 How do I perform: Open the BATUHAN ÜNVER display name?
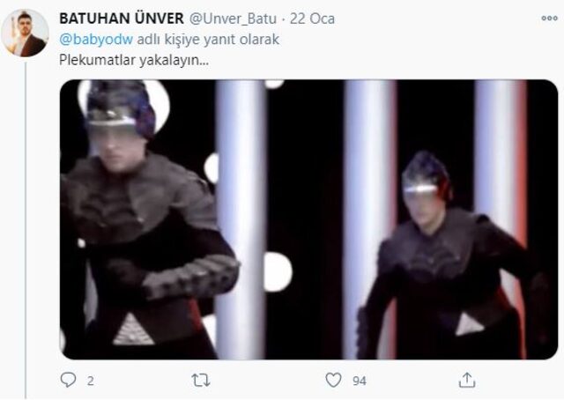122,19
